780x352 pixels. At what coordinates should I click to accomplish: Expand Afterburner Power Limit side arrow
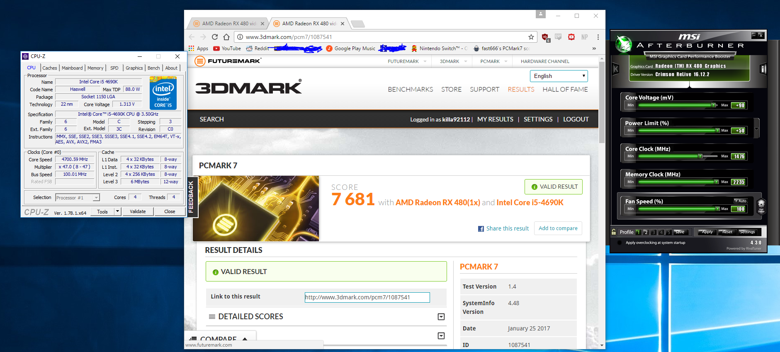(757, 129)
